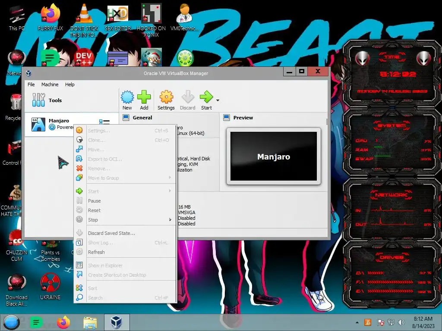Open the Start button dropdown arrow

coord(218,100)
